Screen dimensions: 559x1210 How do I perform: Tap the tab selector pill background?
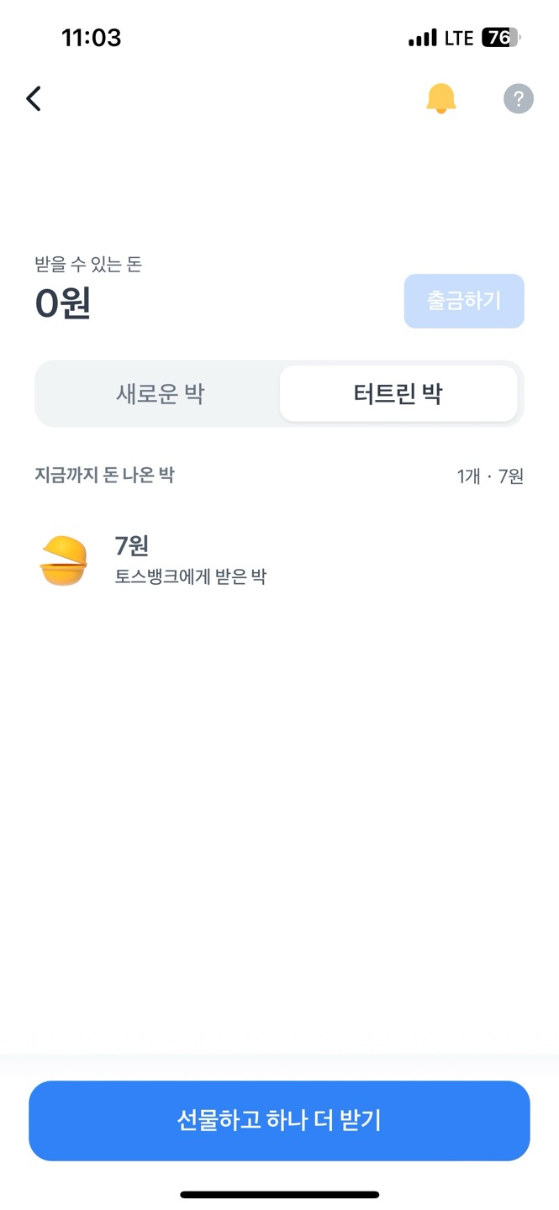pos(279,393)
